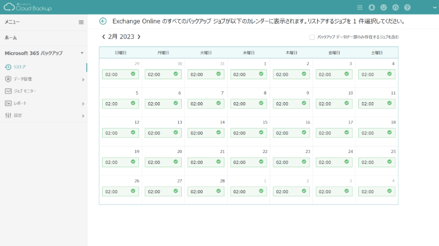Click the レポート icon

pos(8,103)
